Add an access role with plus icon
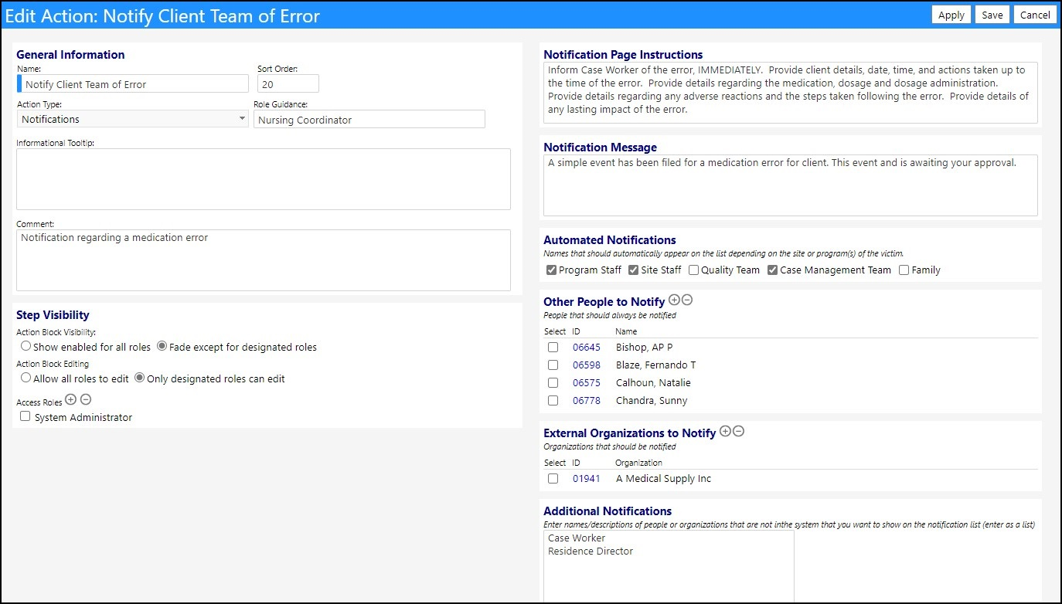This screenshot has height=604, width=1062. coord(71,399)
